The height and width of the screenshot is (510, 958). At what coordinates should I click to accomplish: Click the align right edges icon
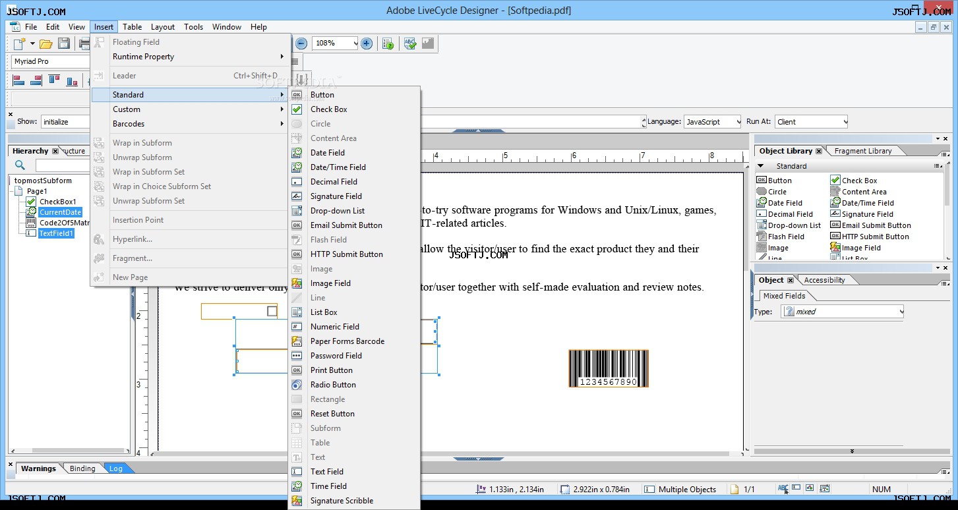tap(36, 80)
